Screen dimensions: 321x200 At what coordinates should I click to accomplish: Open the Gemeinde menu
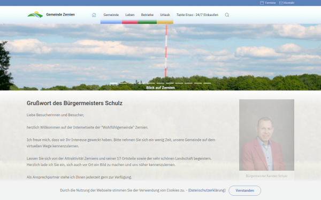point(111,15)
